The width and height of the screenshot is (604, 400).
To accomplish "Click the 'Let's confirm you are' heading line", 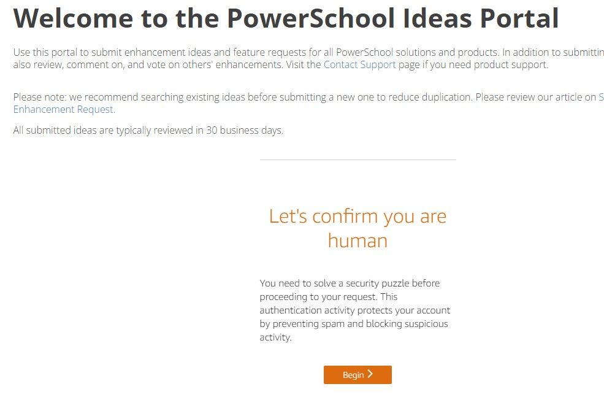I will coord(357,216).
